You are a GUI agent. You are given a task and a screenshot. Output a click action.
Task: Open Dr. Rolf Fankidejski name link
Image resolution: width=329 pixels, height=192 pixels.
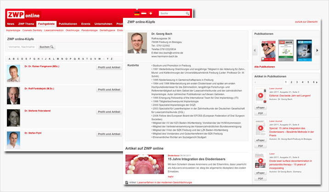click(x=39, y=89)
